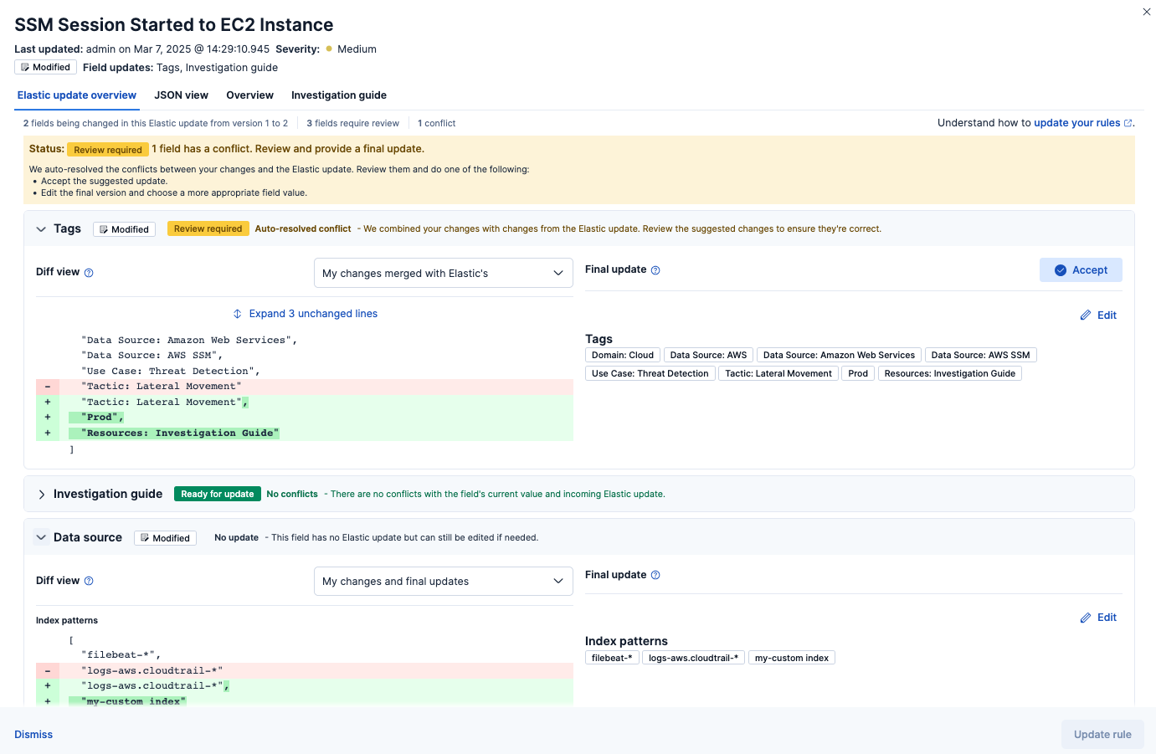
Task: Collapse the Data source section chevron
Action: (41, 537)
